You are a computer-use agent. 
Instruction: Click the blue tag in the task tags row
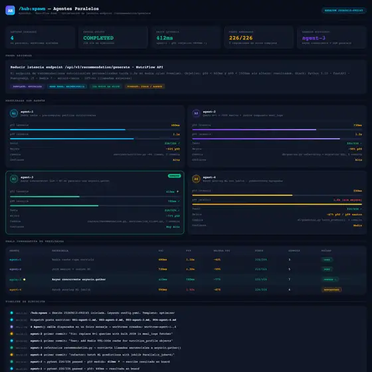coord(67,86)
